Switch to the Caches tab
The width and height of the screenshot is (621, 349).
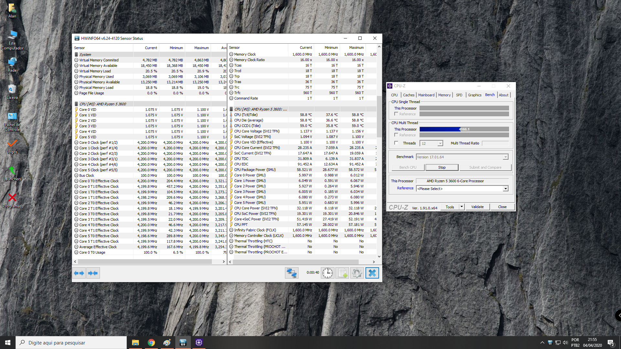pos(409,95)
